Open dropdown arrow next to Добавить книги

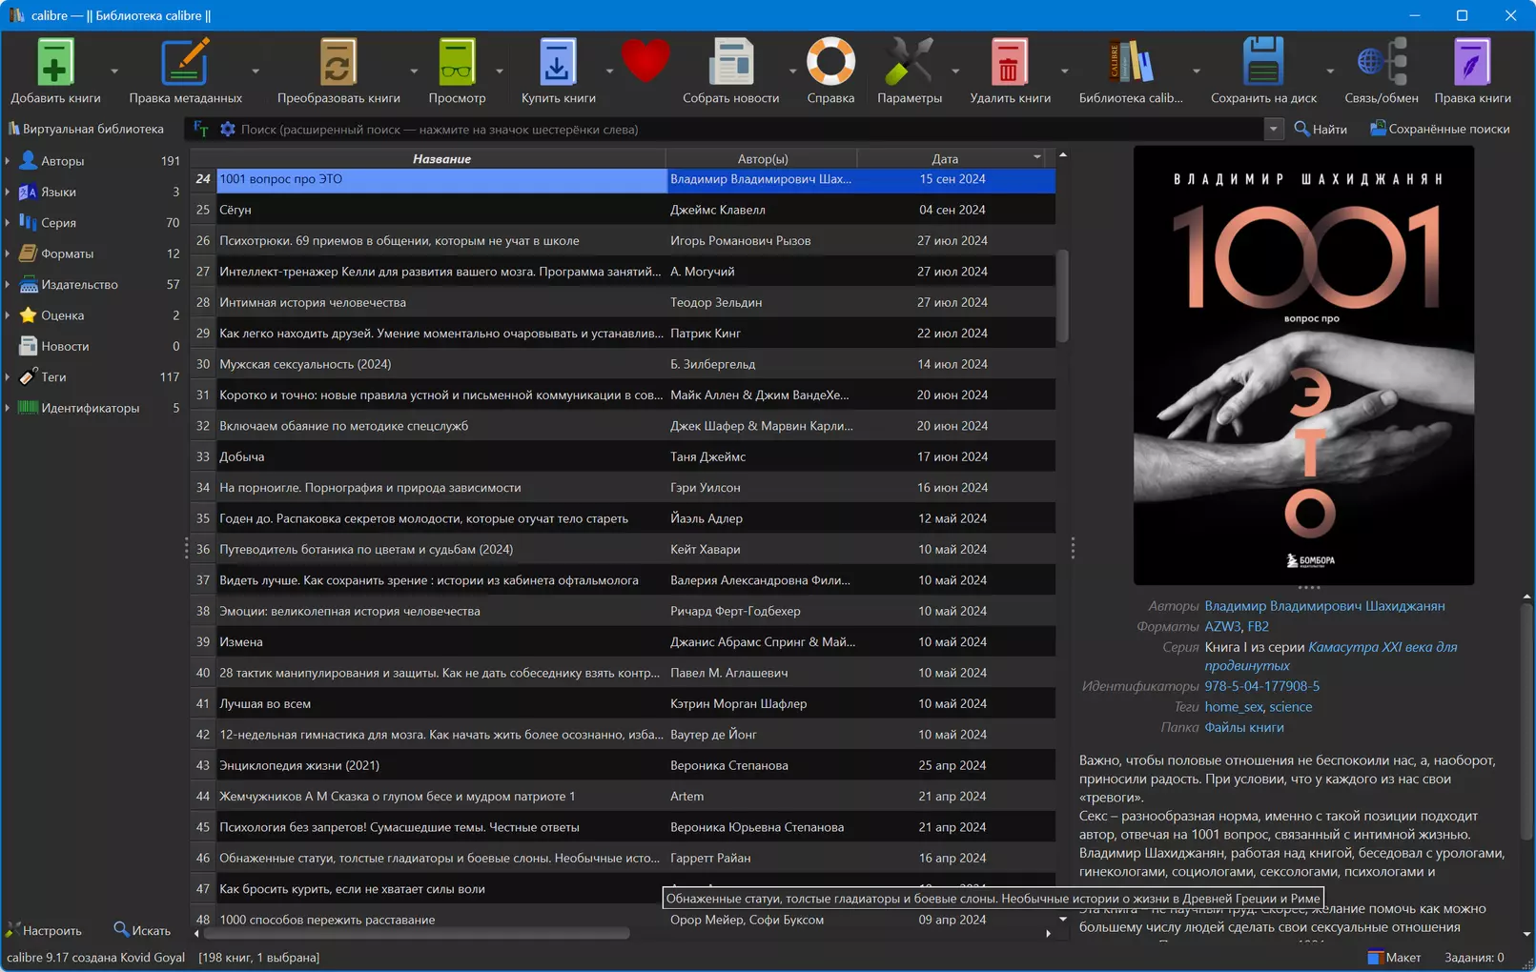click(114, 71)
